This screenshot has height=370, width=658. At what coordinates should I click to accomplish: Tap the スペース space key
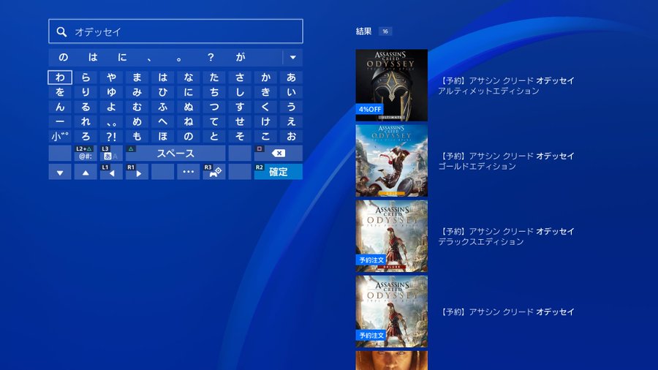coord(175,153)
